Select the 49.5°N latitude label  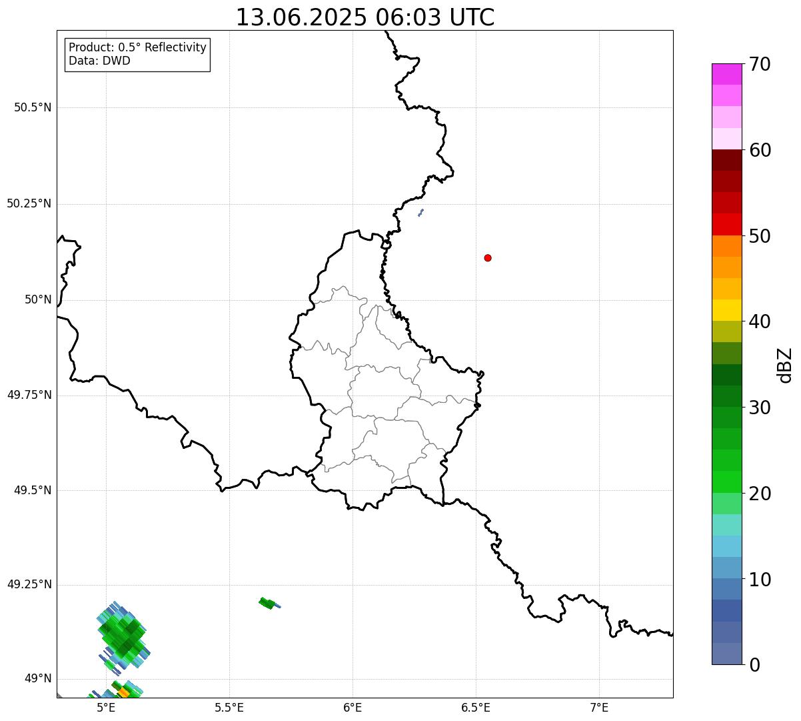coord(33,490)
